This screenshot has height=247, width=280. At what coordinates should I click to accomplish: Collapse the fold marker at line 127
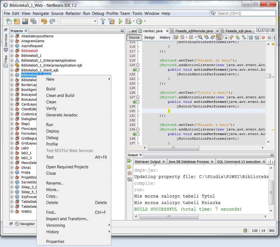(138, 97)
